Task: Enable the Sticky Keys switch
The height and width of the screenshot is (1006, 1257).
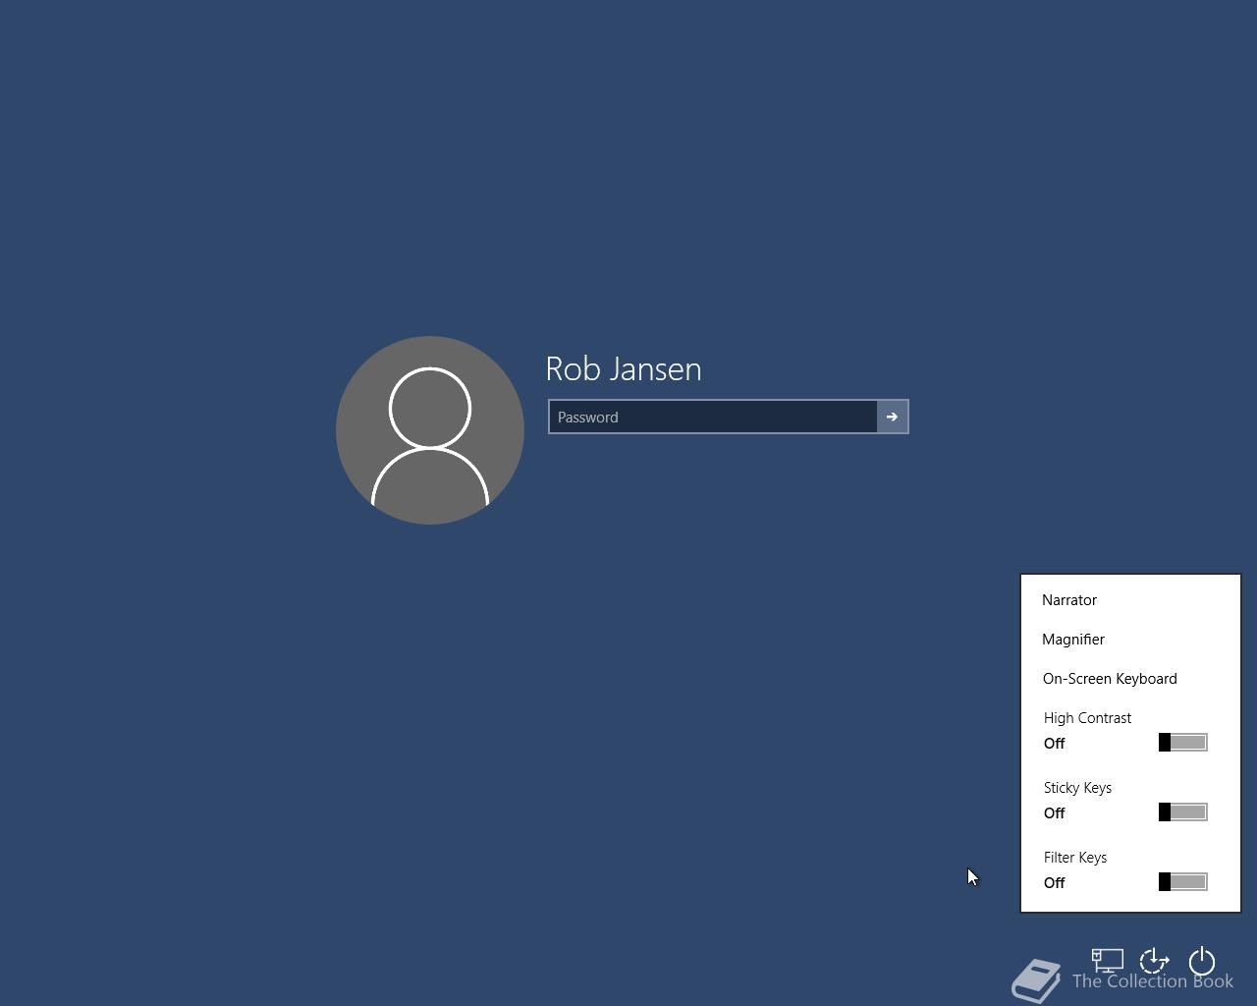Action: (1182, 812)
